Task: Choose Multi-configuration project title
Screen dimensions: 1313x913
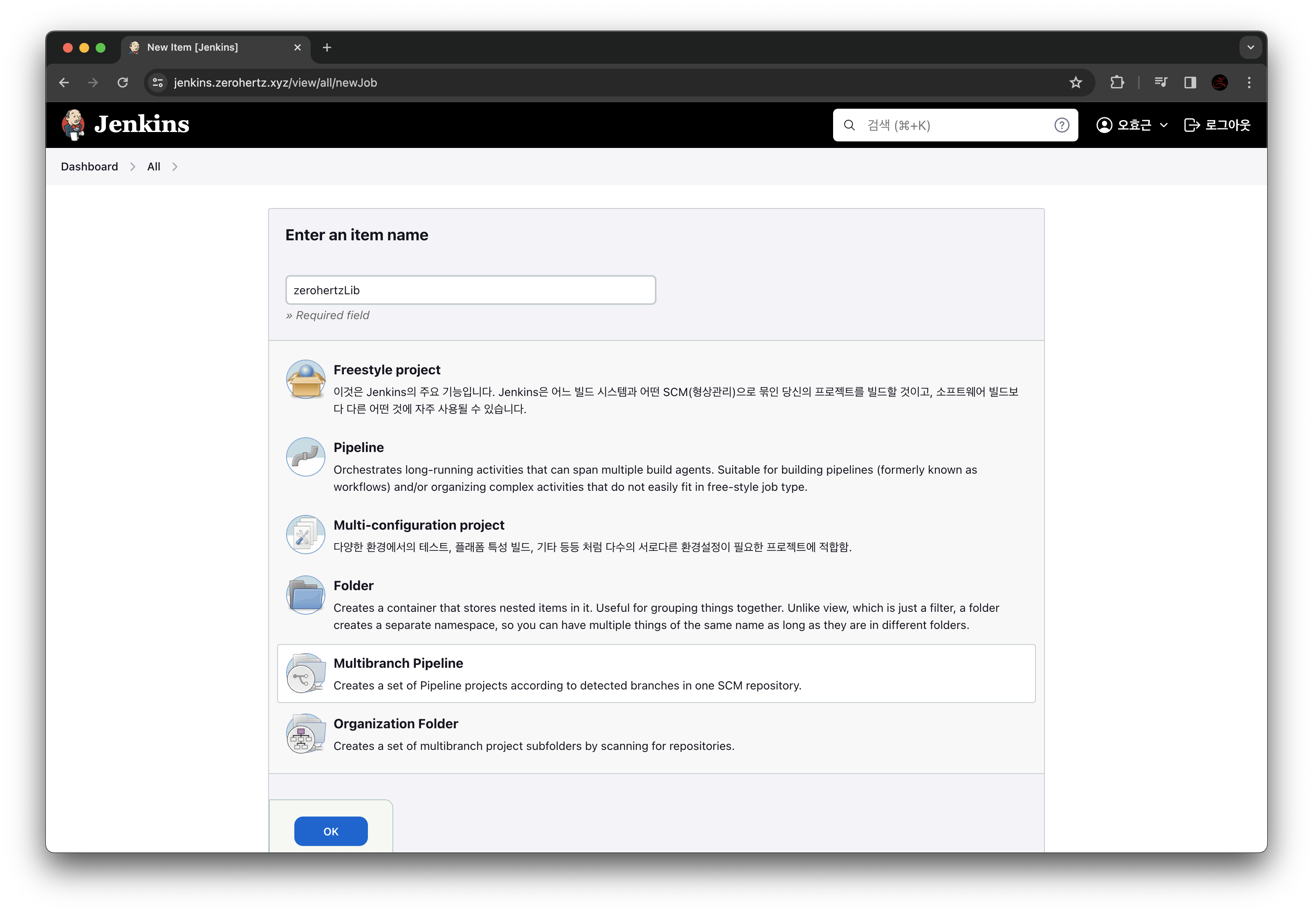Action: click(419, 526)
